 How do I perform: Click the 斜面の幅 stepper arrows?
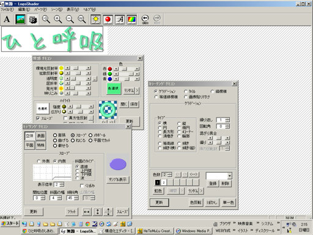coord(59,198)
